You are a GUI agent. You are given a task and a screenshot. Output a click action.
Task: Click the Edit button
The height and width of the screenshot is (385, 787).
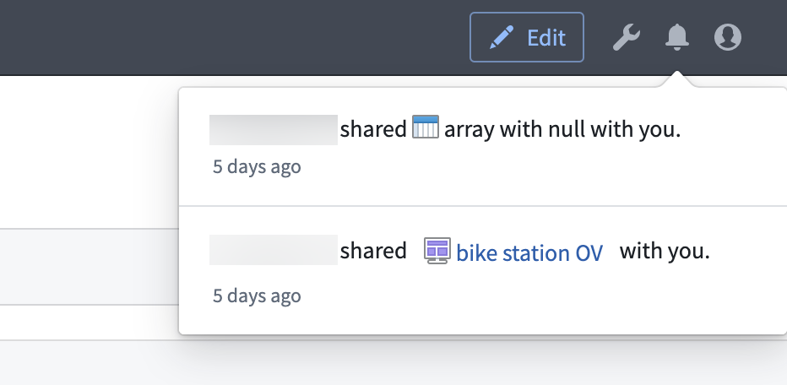coord(527,37)
